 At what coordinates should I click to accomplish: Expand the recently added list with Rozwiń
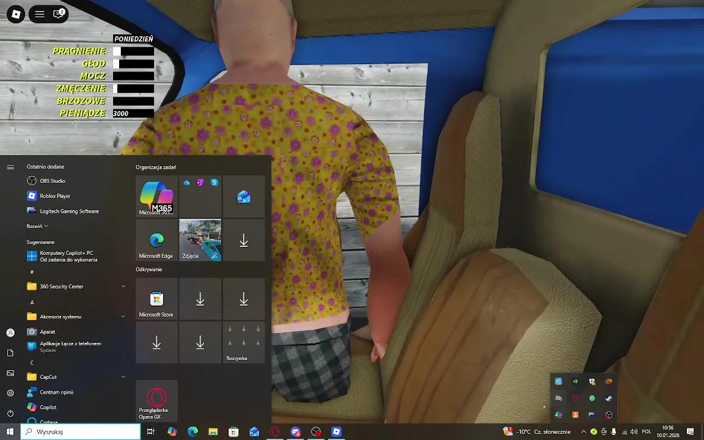37,226
